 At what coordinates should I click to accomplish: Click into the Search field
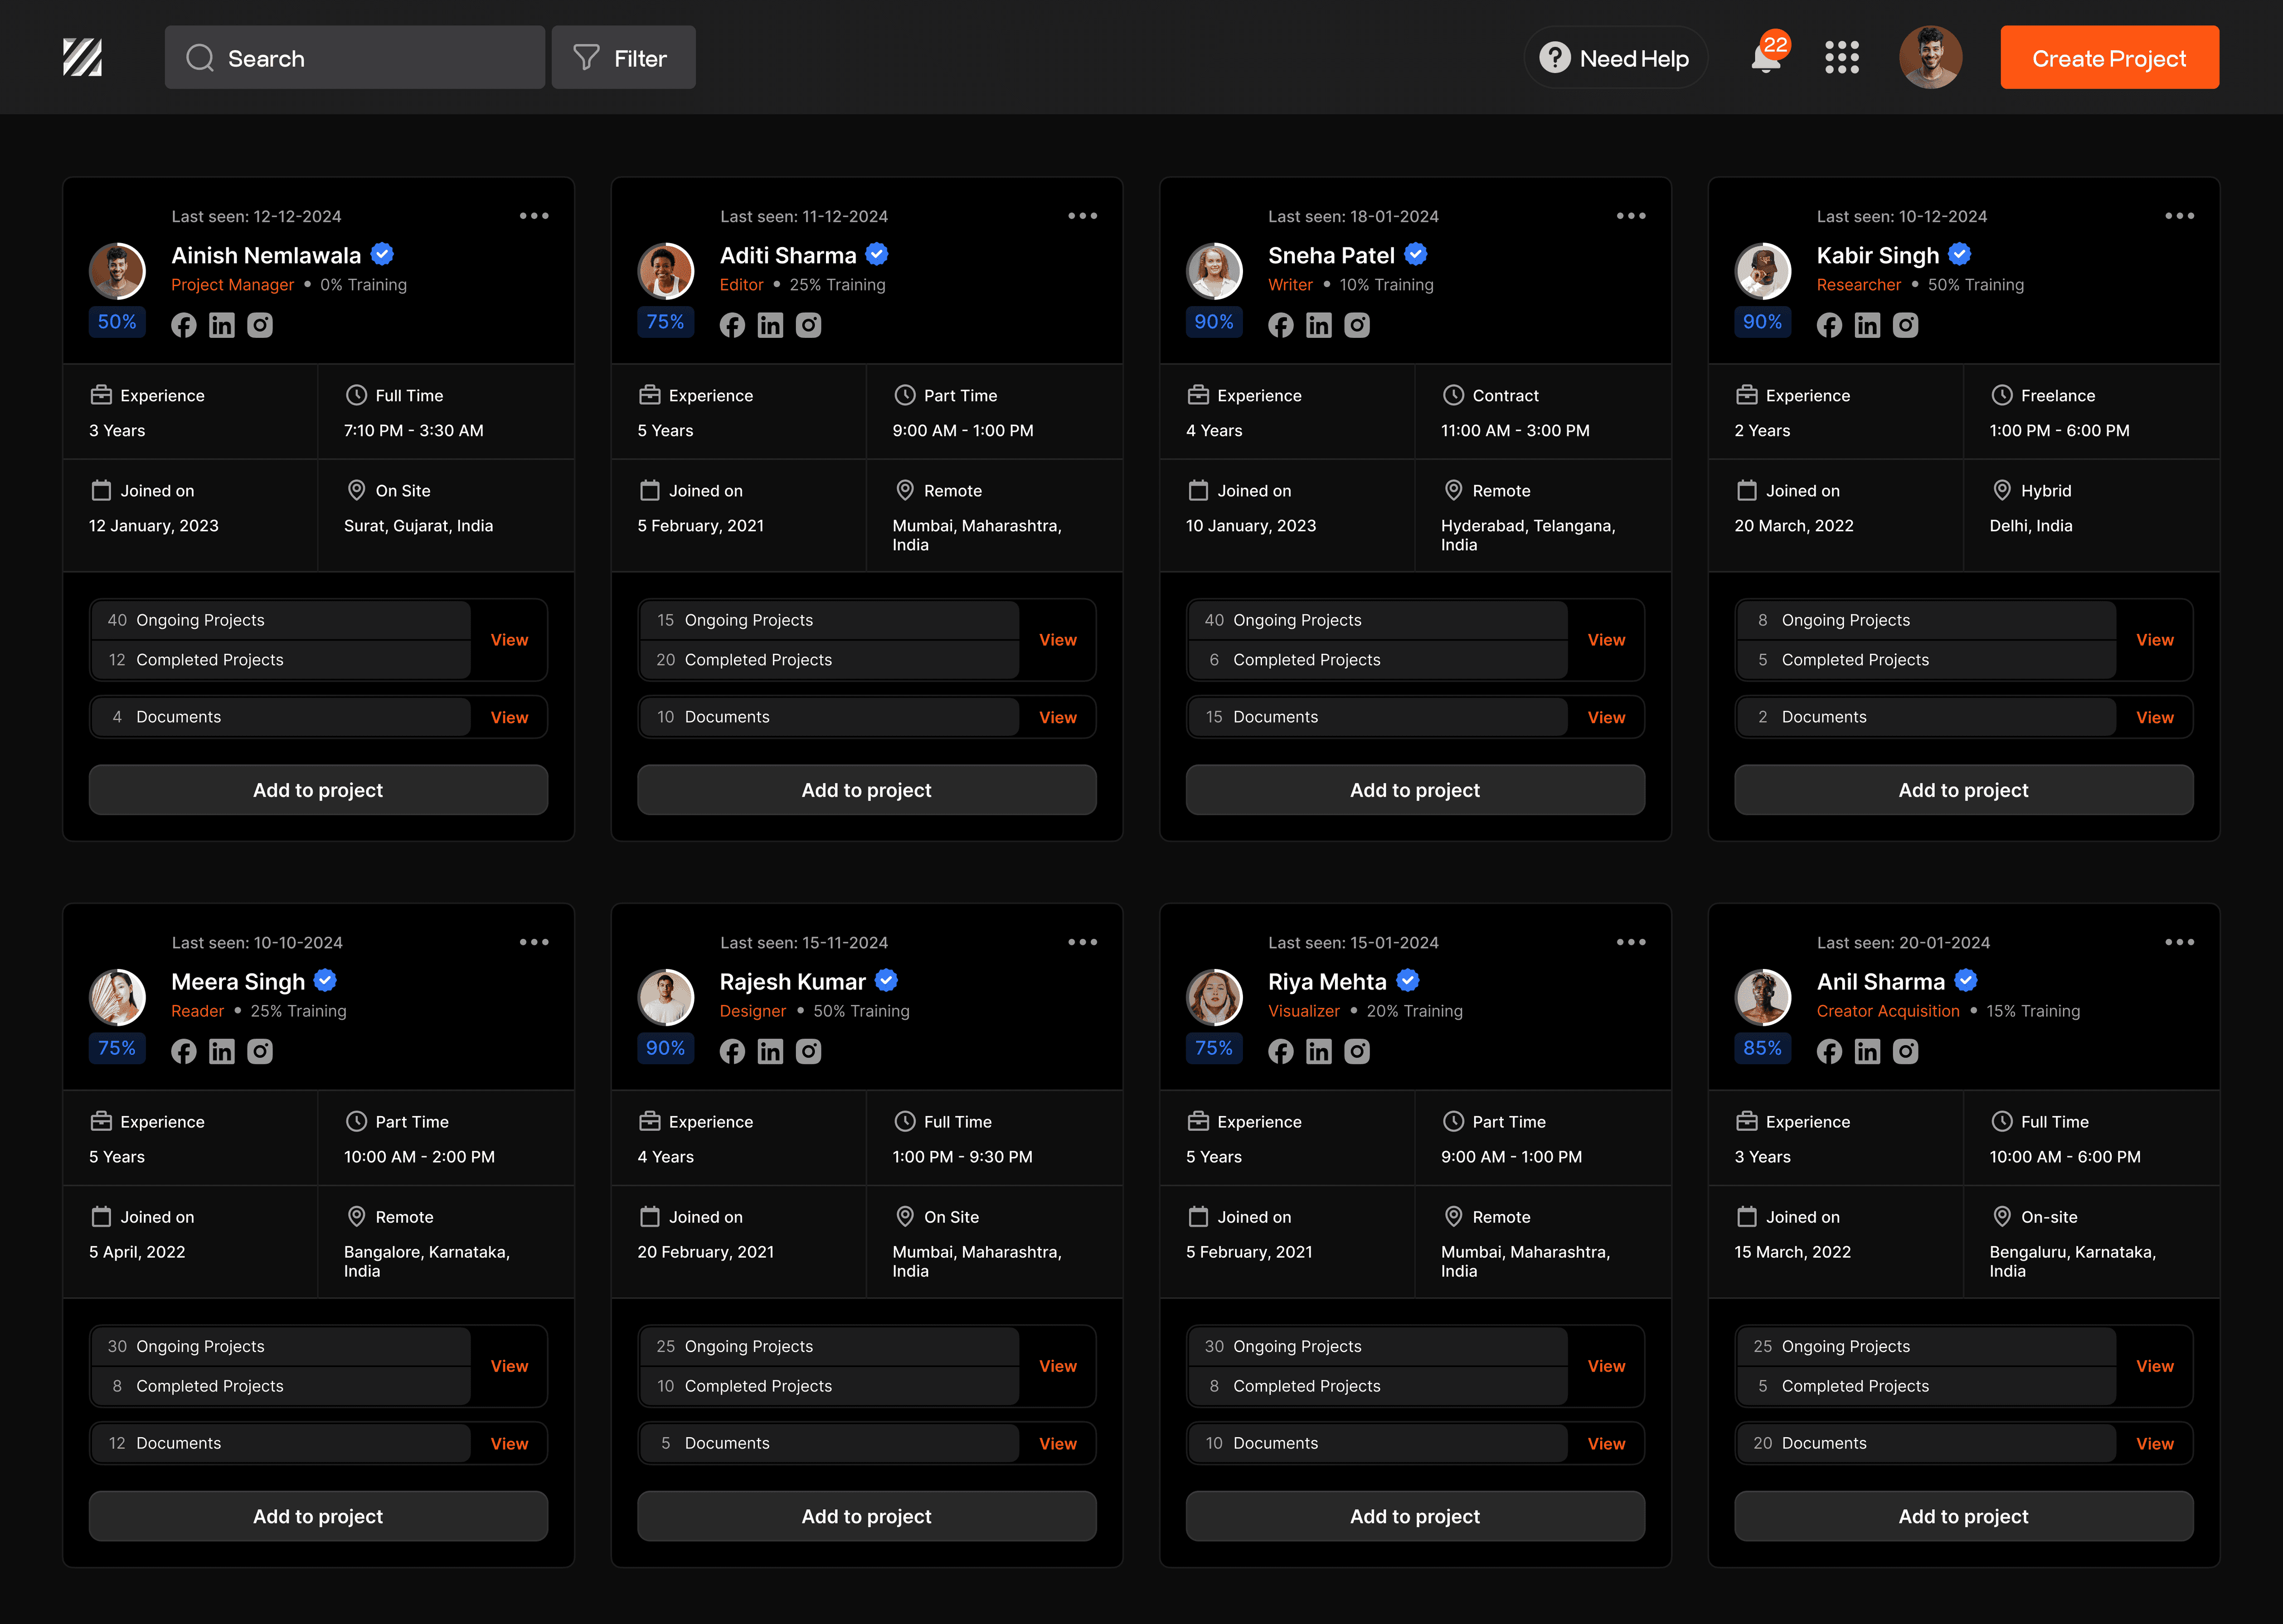pyautogui.click(x=355, y=58)
